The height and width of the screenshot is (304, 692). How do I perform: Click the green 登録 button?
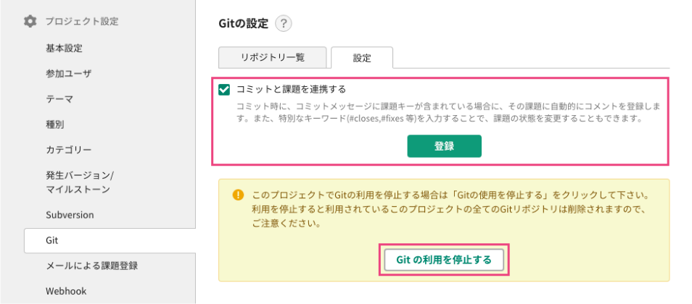[444, 145]
